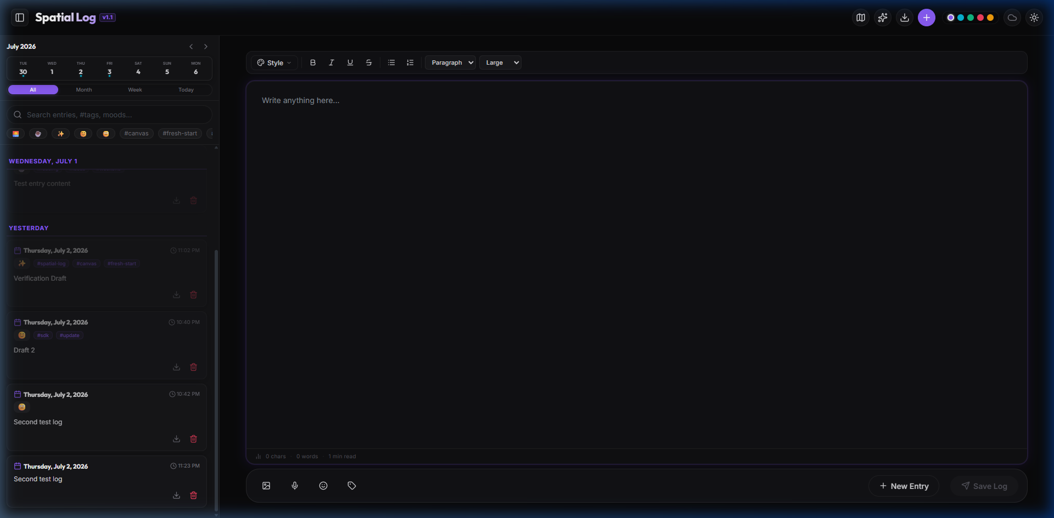Select Tuesday 30 in calendar strip
1054x518 pixels.
click(x=23, y=69)
